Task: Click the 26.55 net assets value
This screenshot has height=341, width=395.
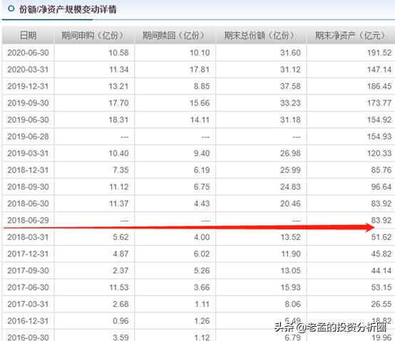Action: click(x=381, y=304)
